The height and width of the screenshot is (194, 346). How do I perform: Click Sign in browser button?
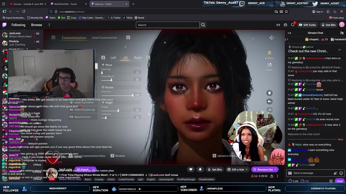point(317,12)
